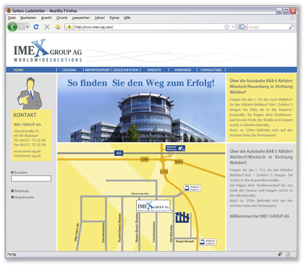This screenshot has width=306, height=270.
Task: Go to the Home page icon
Action: coord(58,26)
